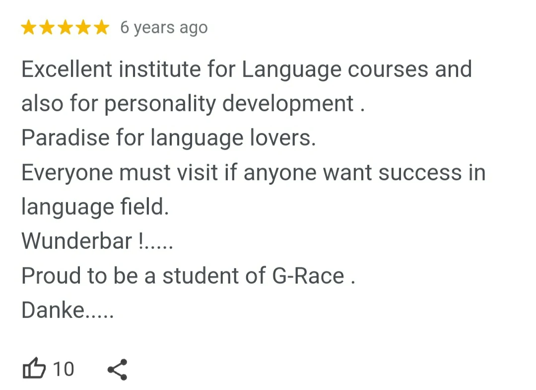
Task: Click the 'language field.' line
Action: 95,207
